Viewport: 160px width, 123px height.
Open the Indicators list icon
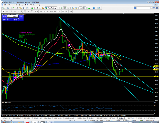click(89, 8)
